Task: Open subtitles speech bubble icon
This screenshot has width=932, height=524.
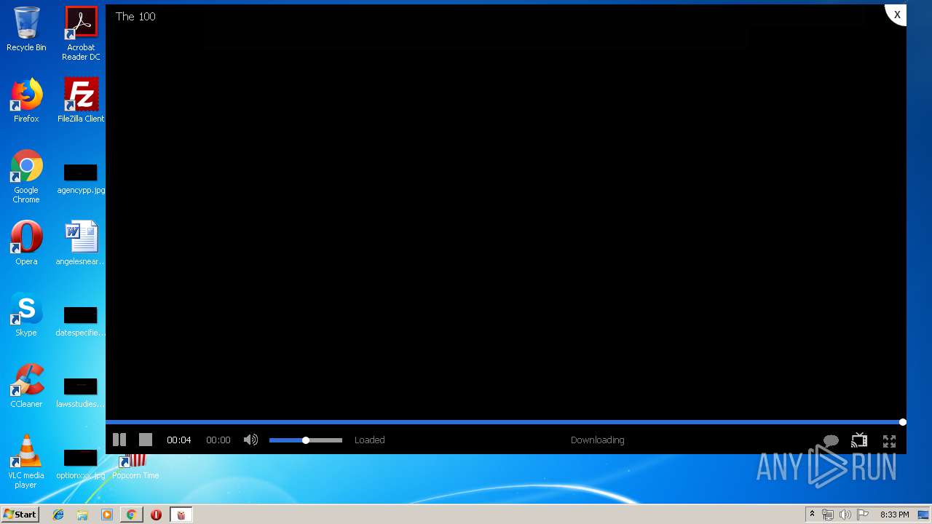Action: pyautogui.click(x=831, y=441)
